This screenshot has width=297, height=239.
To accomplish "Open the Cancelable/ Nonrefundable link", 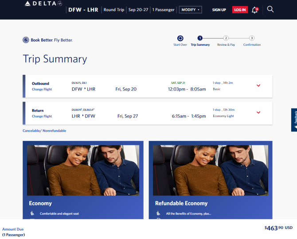I will point(44,131).
